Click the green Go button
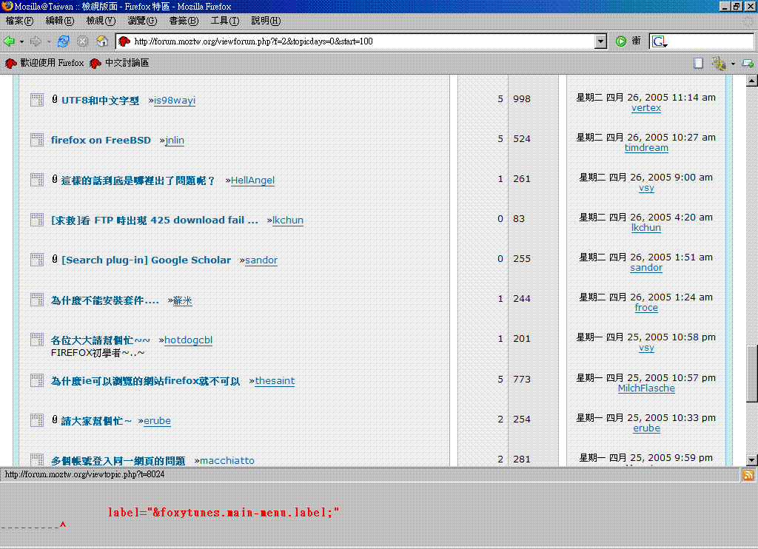The image size is (758, 549). point(621,41)
